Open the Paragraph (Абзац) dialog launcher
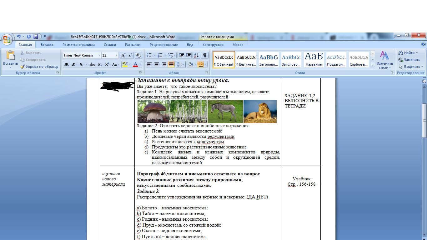The height and width of the screenshot is (240, 427). coord(207,73)
